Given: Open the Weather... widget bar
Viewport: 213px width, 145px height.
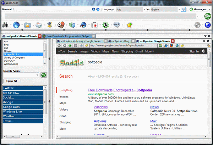Looking at the screenshot, I should (x=23, y=116).
